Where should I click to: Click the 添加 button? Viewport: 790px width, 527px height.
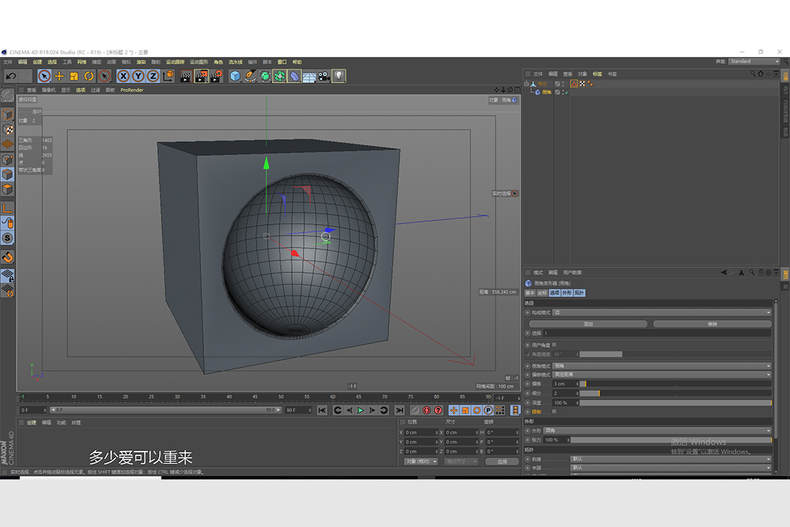pos(587,324)
